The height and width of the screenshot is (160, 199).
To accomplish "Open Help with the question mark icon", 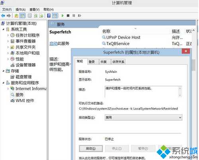I will pyautogui.click(x=49, y=15).
